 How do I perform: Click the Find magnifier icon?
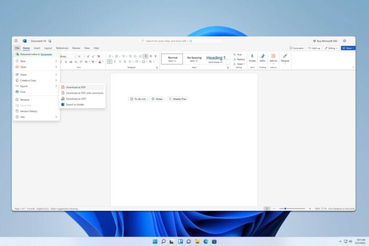[235, 55]
